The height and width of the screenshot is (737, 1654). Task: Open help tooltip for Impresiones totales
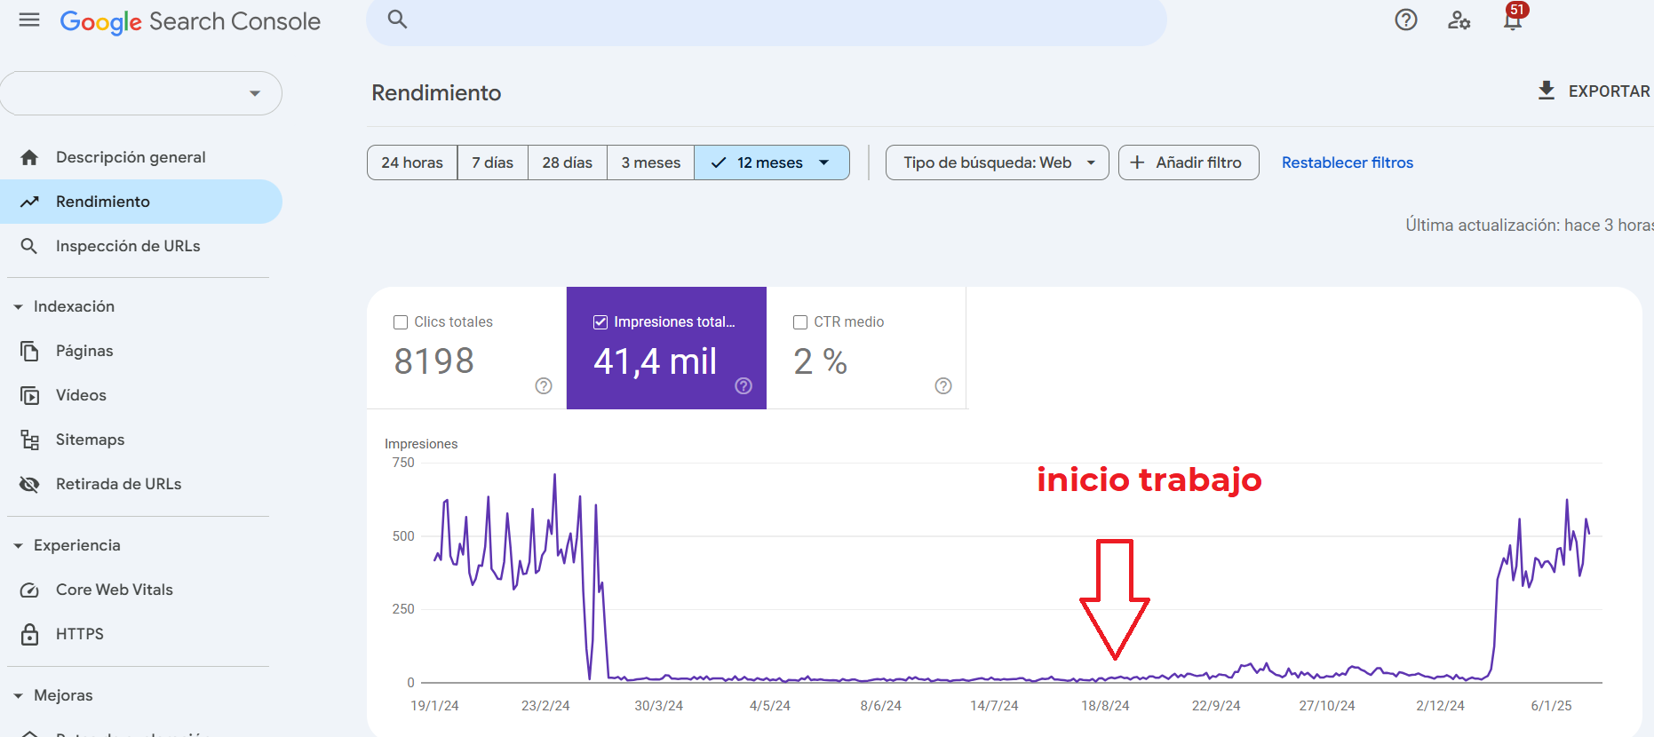pyautogui.click(x=744, y=385)
